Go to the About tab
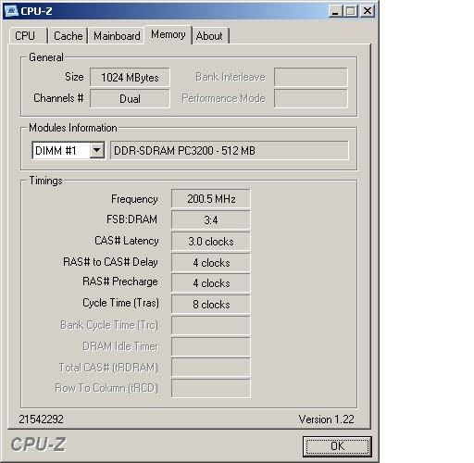Viewport: 474px width, 463px height. (x=209, y=36)
